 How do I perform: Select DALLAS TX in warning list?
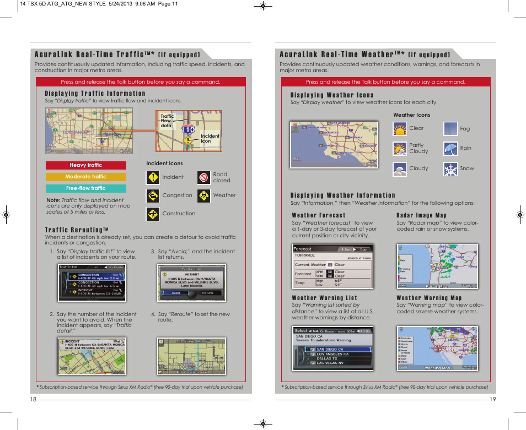(338, 358)
